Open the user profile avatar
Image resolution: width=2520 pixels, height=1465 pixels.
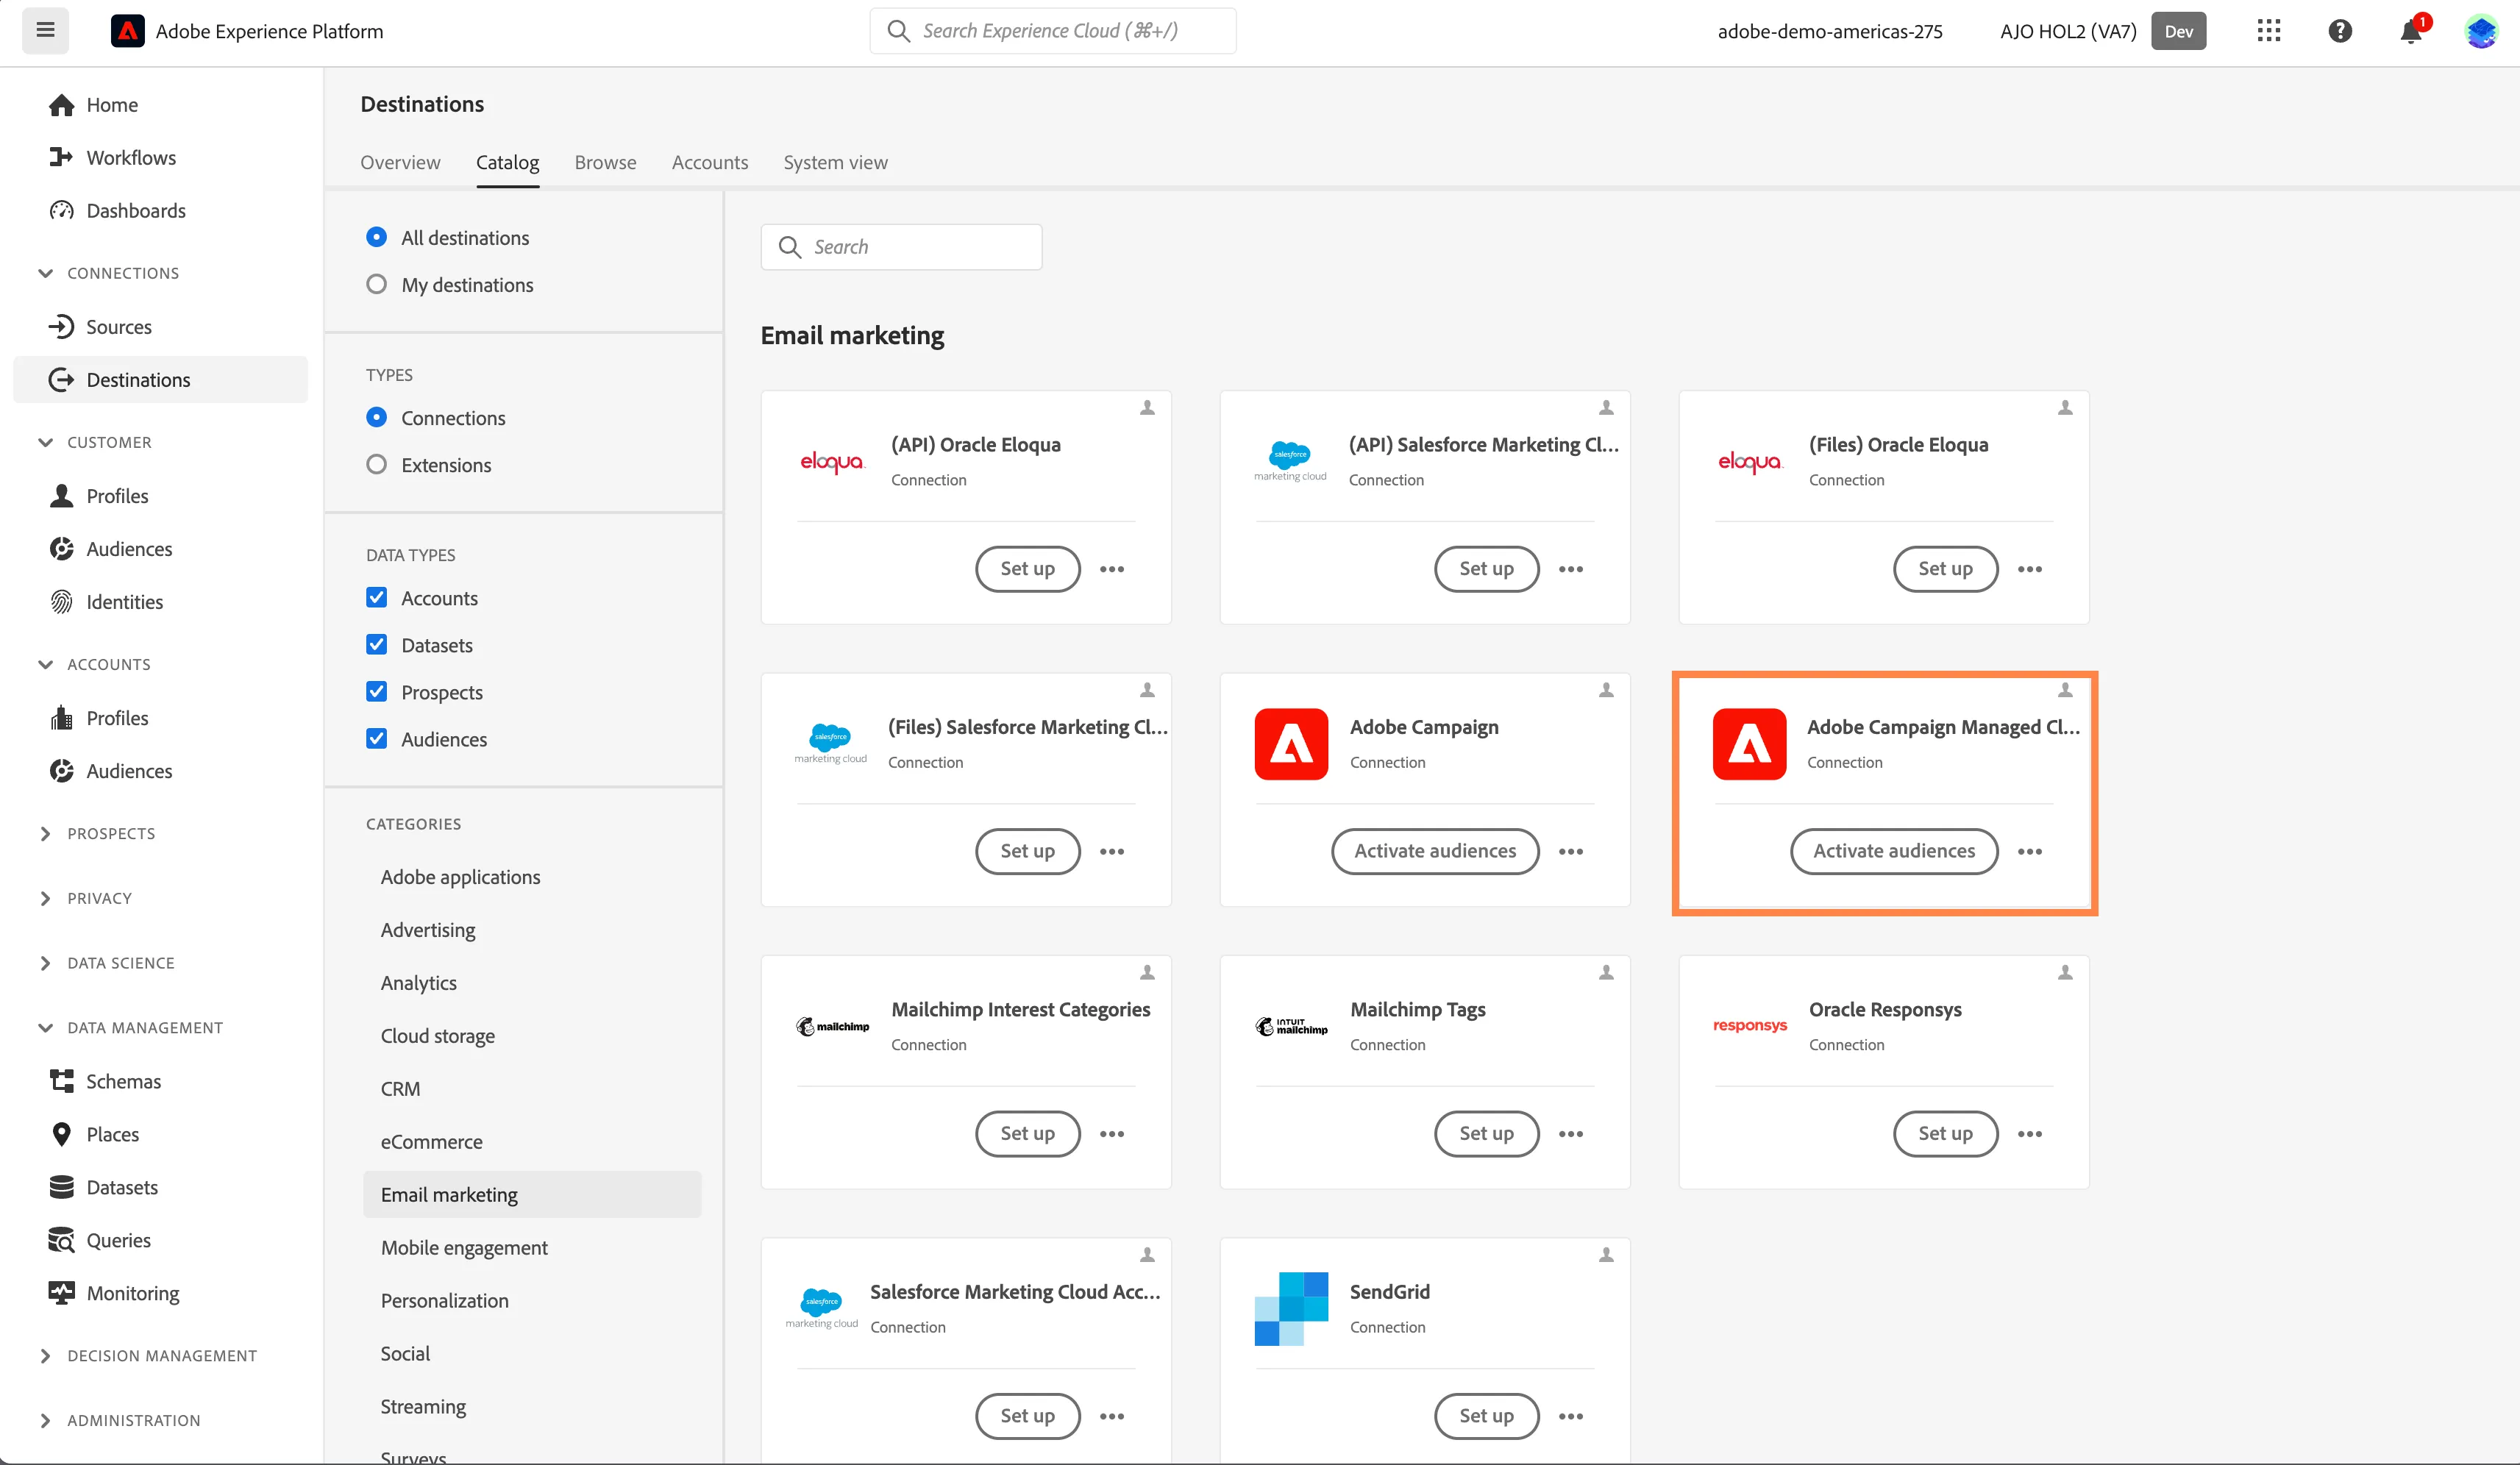2481,31
